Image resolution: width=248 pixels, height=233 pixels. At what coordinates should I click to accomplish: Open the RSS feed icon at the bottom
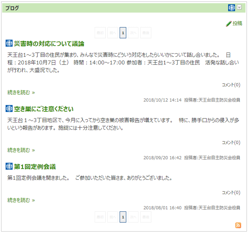tap(238, 225)
